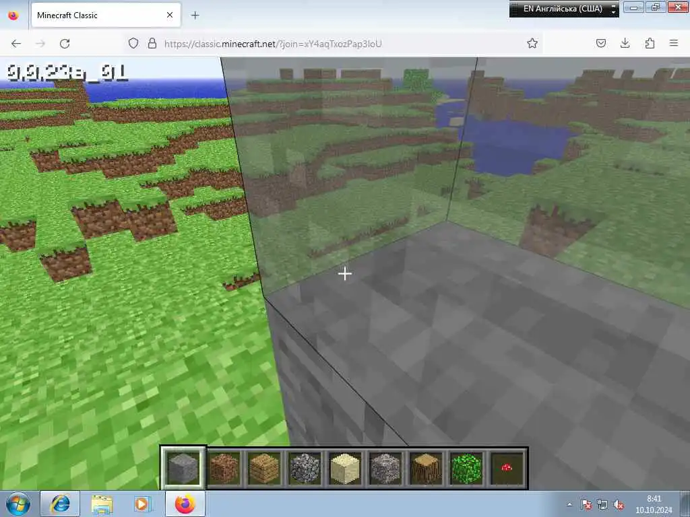Launch Internet Explorer from the taskbar
This screenshot has width=690, height=517.
tap(60, 504)
